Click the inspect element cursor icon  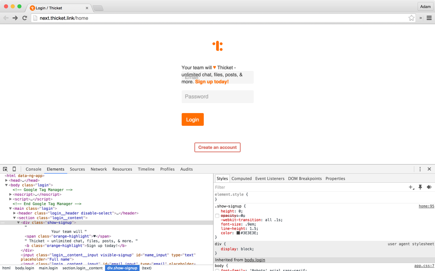point(5,169)
